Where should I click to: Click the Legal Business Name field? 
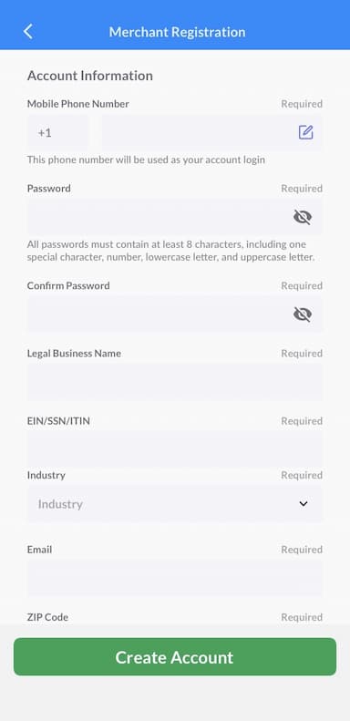pos(175,382)
